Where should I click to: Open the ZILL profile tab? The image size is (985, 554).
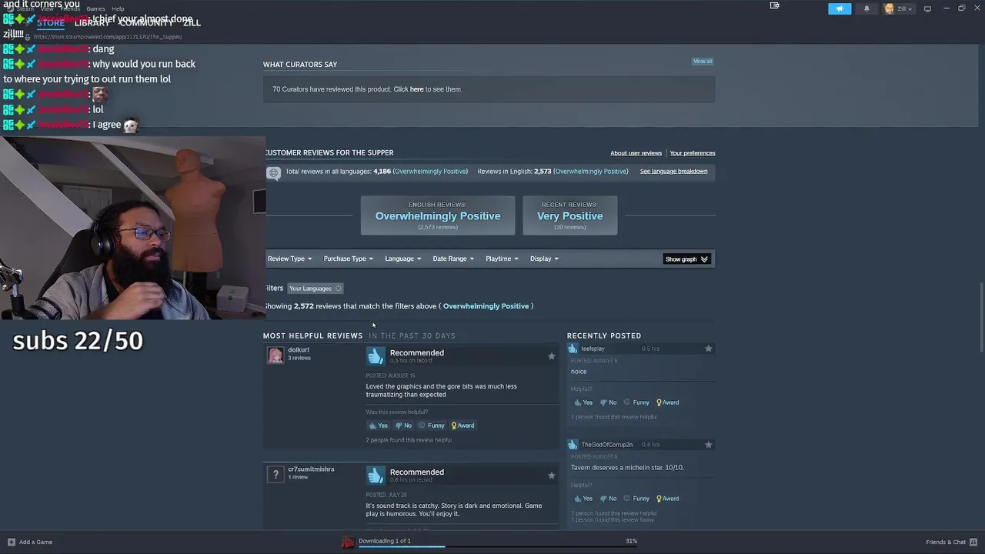click(192, 22)
